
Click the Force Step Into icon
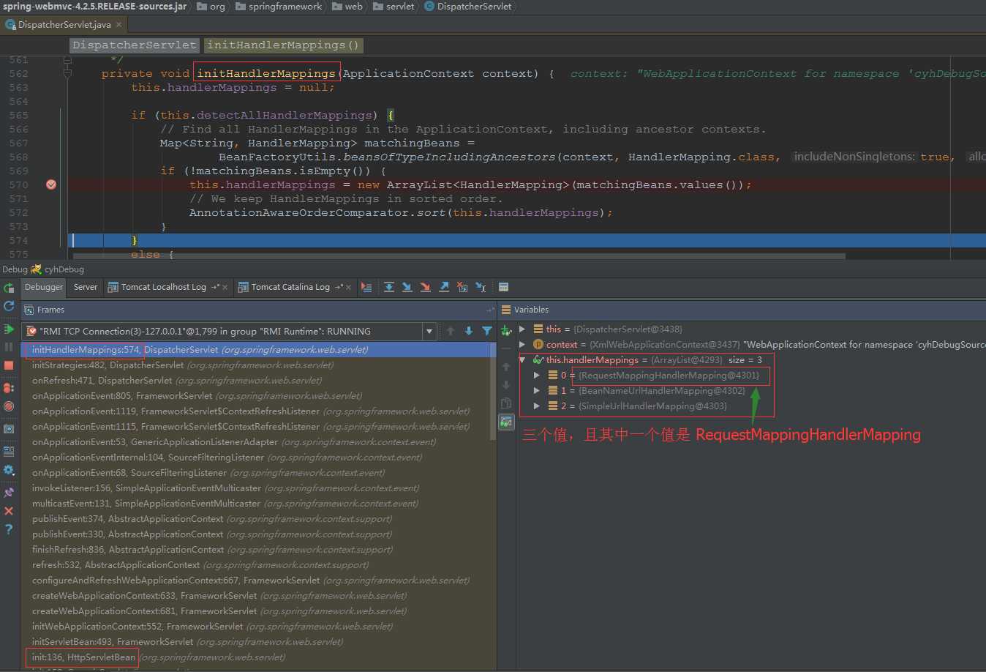426,287
